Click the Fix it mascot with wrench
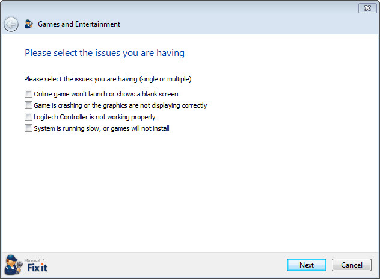The width and height of the screenshot is (380, 279). (x=13, y=265)
